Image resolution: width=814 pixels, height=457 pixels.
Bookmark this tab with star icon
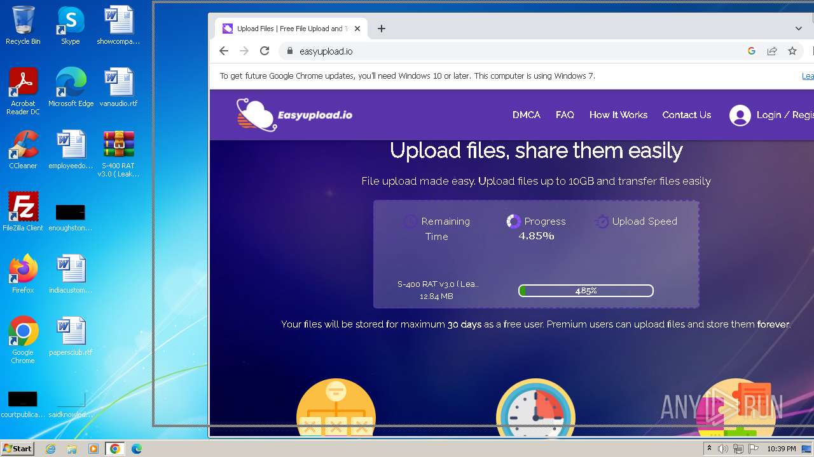(x=792, y=51)
